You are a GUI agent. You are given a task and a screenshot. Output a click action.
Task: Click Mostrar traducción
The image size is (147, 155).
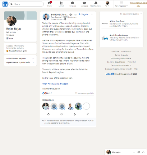pos(51,89)
